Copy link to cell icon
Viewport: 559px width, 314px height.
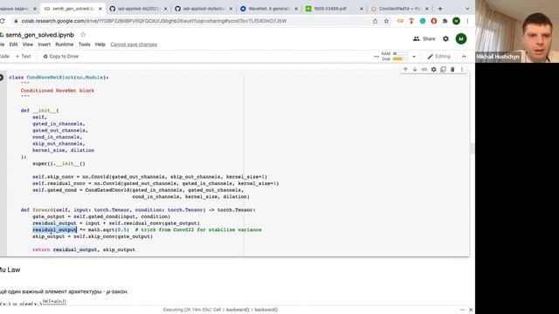(424, 70)
